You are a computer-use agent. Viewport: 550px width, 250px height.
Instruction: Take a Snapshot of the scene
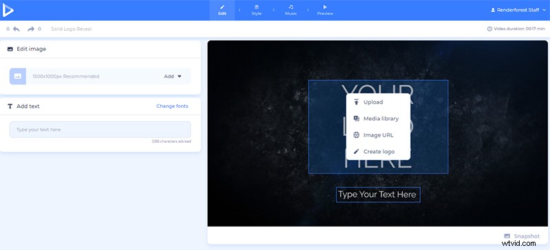tap(522, 236)
